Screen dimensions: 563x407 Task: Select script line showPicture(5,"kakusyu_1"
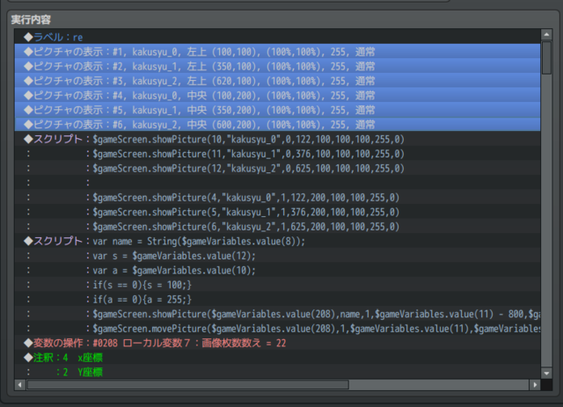click(x=277, y=212)
